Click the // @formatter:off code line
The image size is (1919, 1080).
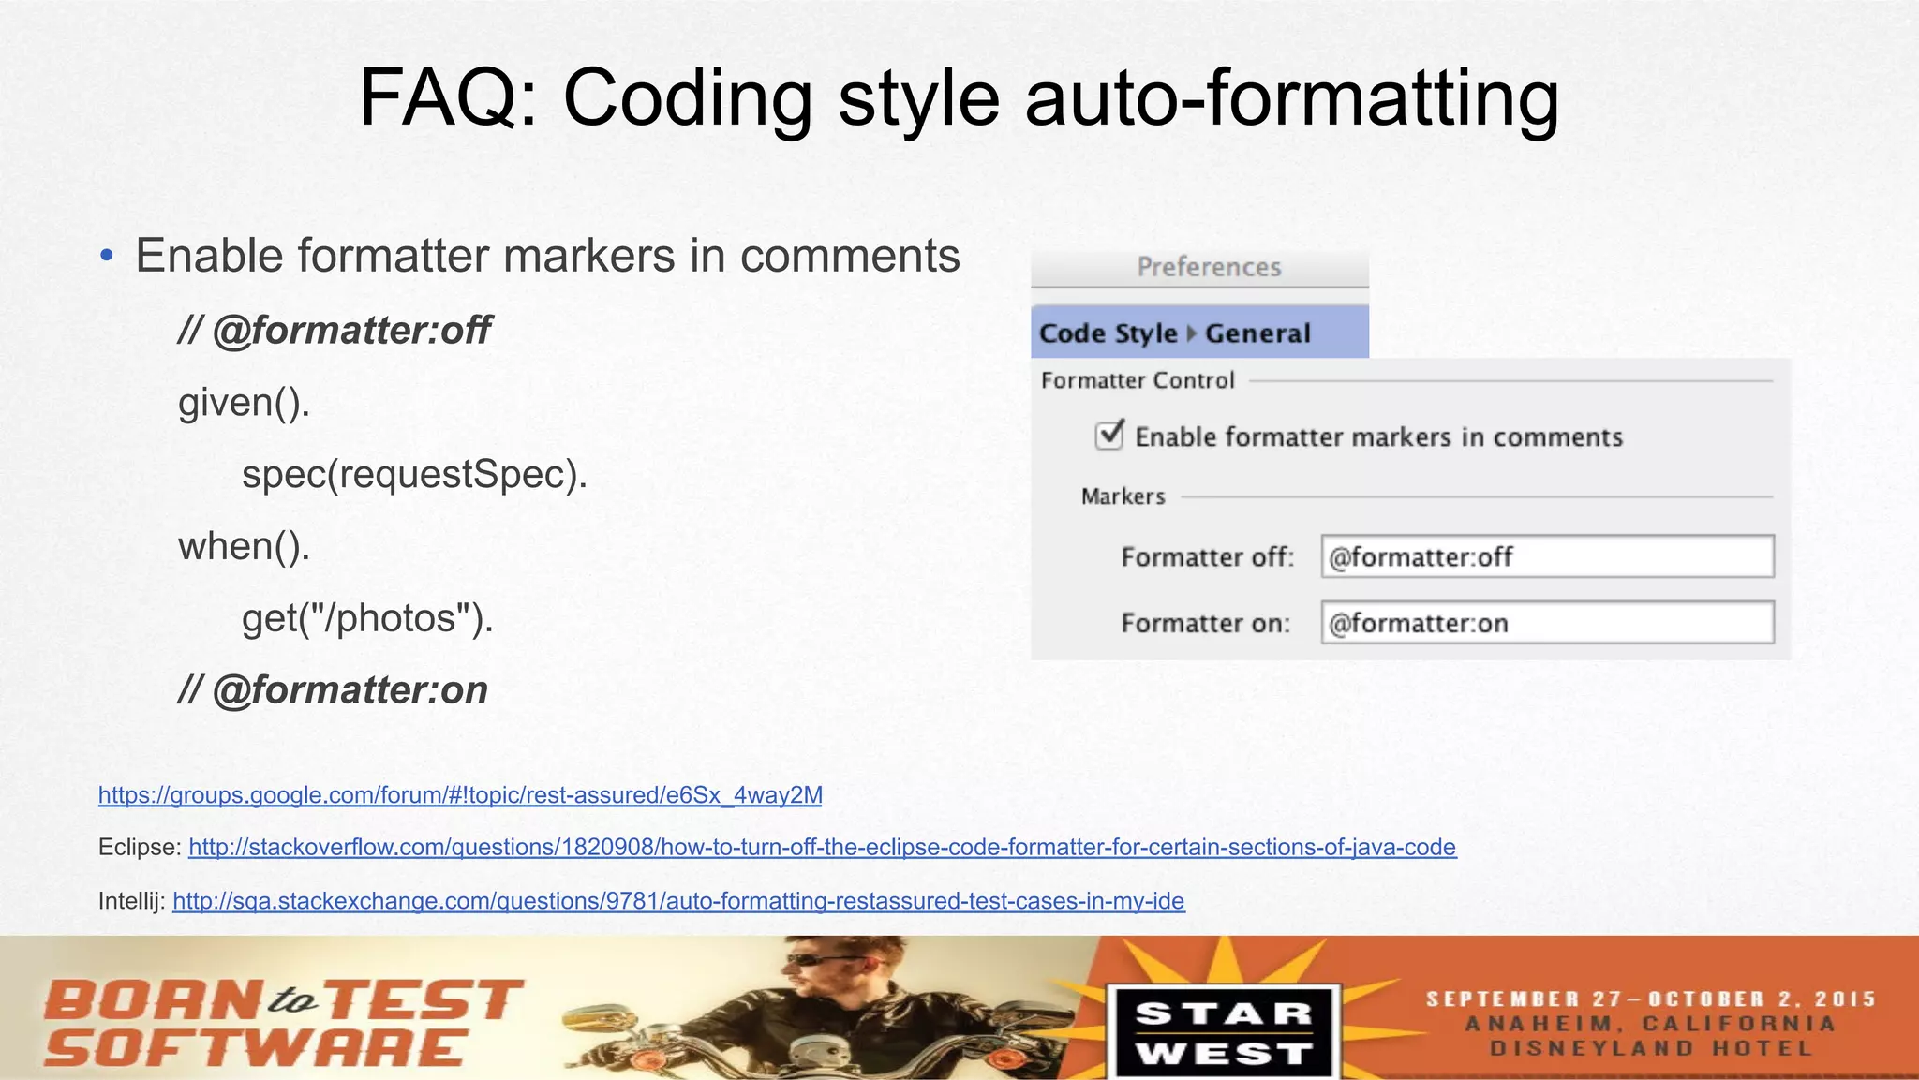coord(335,331)
